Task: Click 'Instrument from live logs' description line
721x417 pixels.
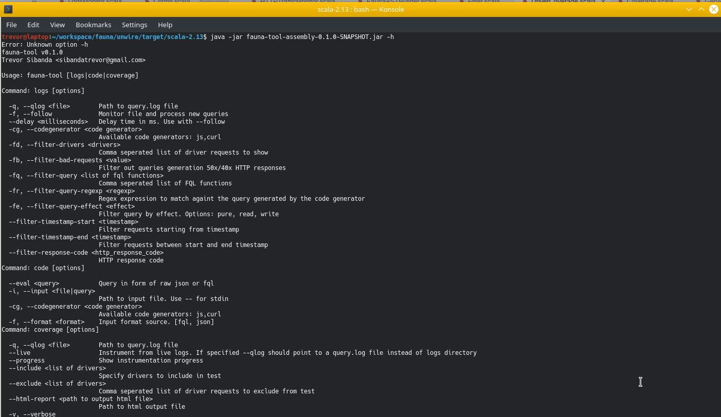Action: [x=288, y=353]
